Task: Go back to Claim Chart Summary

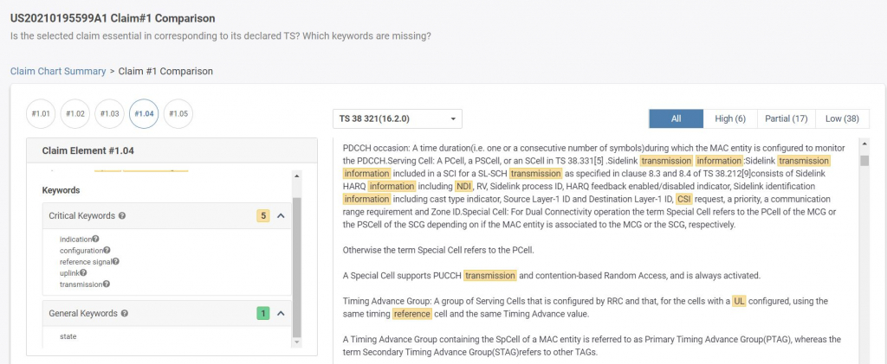Action: (x=57, y=71)
